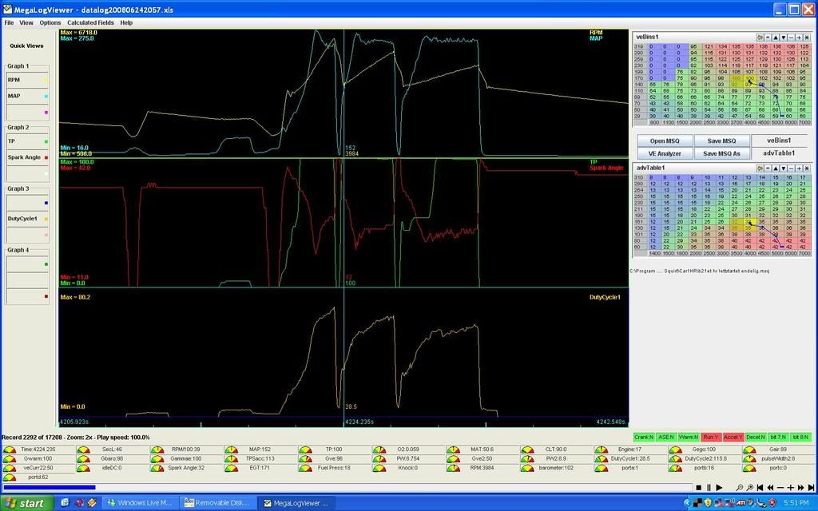The height and width of the screenshot is (511, 818).
Task: Click the Save MSQ button
Action: [x=721, y=141]
